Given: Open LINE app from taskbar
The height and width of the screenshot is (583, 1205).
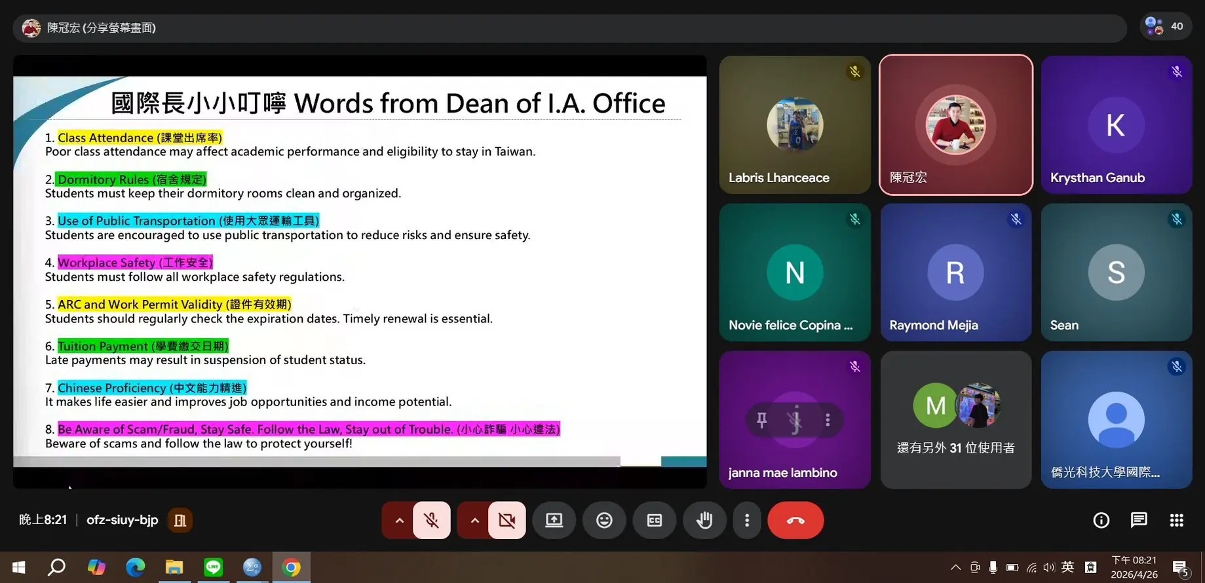Looking at the screenshot, I should tap(213, 567).
